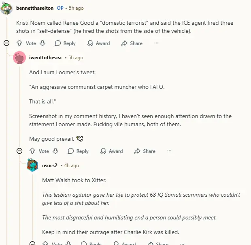Reply to bennetthaselton's comment
This screenshot has height=245, width=251.
65,43
